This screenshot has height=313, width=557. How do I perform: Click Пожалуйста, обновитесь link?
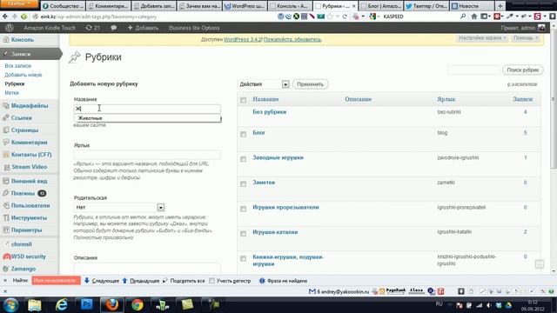click(x=292, y=39)
